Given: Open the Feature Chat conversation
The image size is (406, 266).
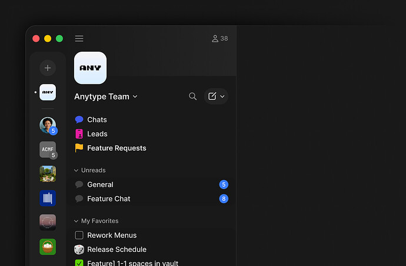Looking at the screenshot, I should click(x=151, y=199).
